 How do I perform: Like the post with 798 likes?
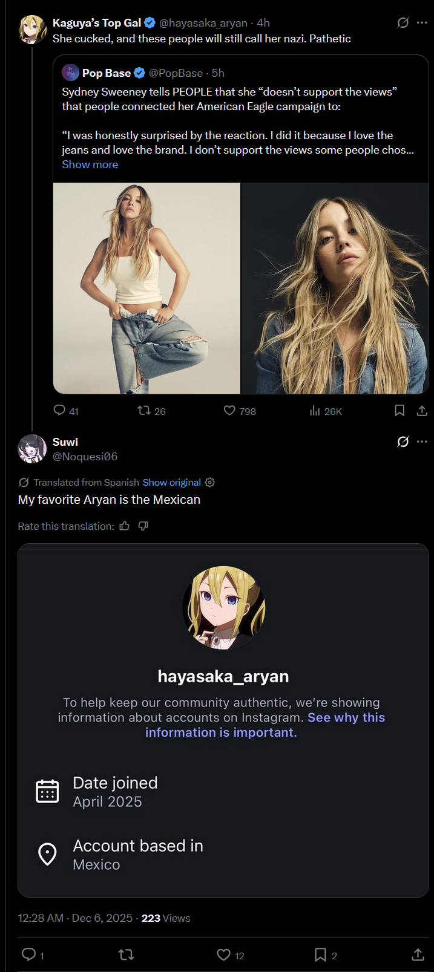229,411
